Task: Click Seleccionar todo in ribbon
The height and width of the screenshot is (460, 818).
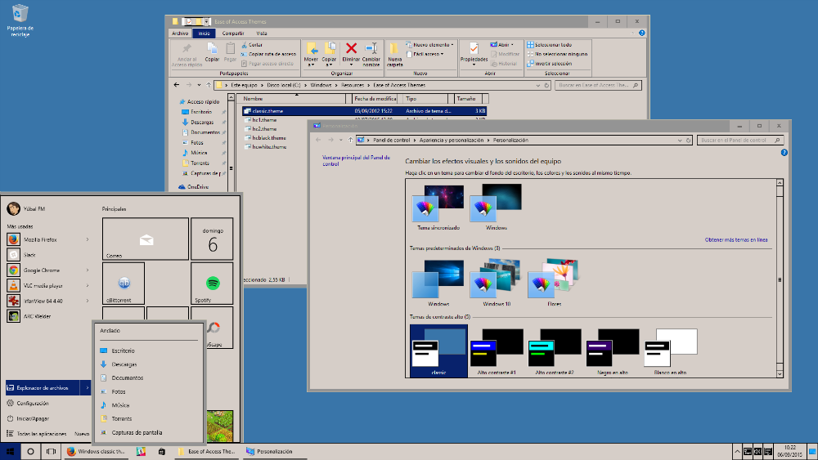Action: coord(550,45)
